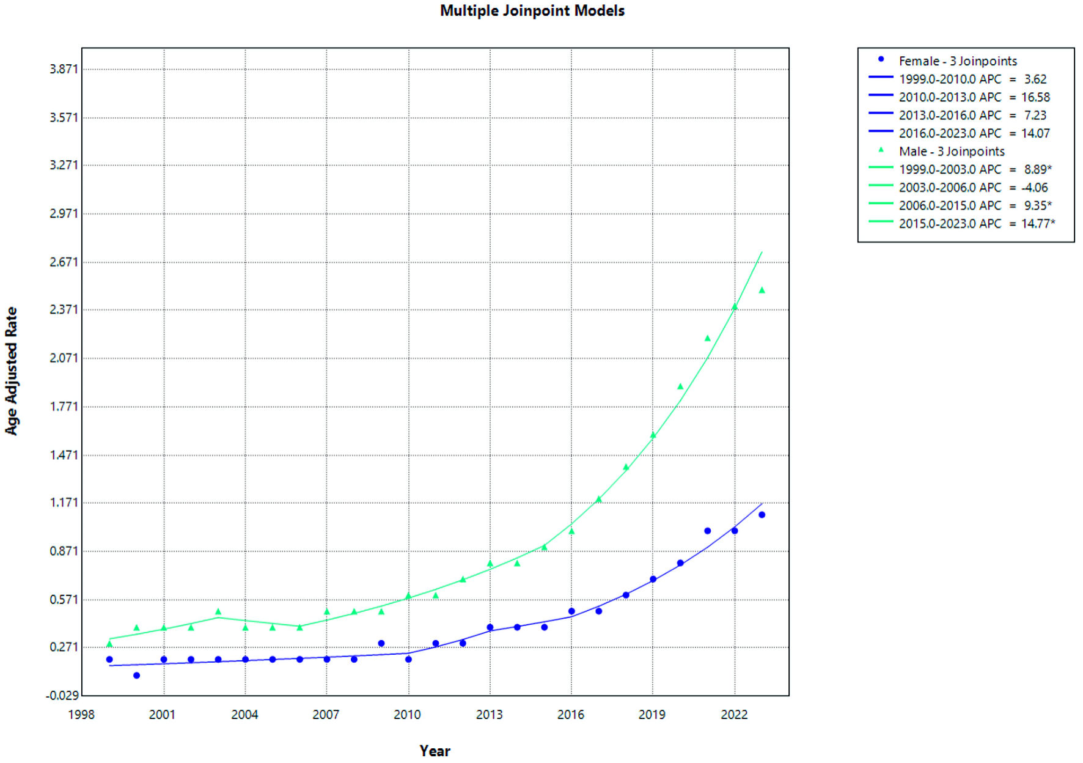
Task: Click the green triangle marker beside Male legend entry
Action: (881, 150)
